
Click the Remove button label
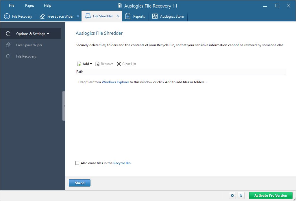[x=107, y=64]
